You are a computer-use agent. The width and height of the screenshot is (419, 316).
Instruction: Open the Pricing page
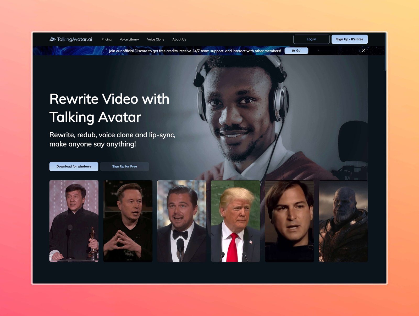tap(106, 39)
